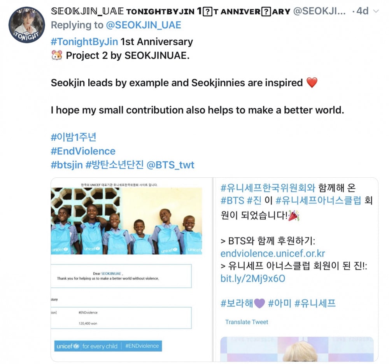Open the #유니세프아너스클럽 hashtag
Viewport: 389px width, 364px height.
pos(318,200)
